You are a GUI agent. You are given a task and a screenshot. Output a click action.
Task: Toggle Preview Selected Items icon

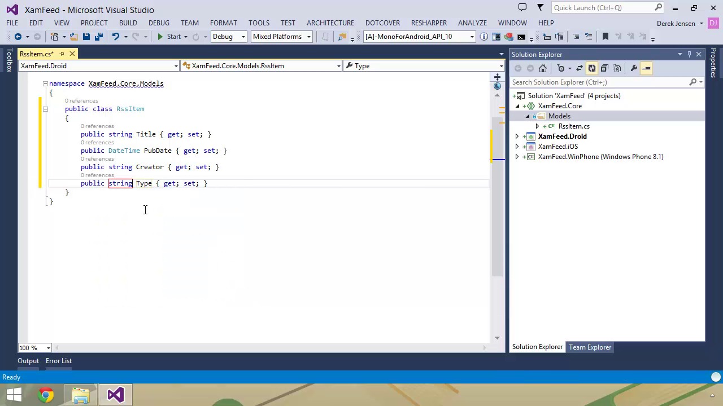646,68
